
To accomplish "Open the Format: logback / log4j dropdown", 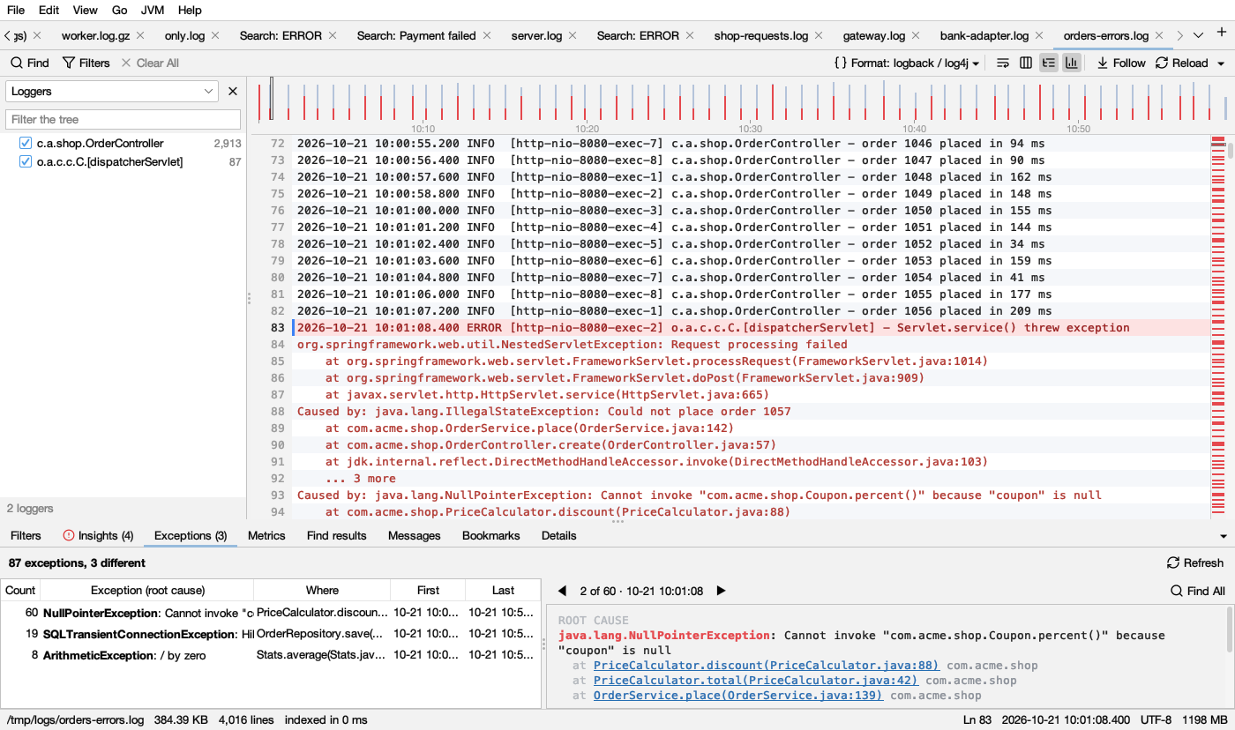I will [907, 63].
